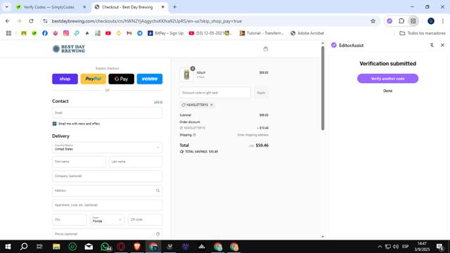Open a new browser tab
Screen dimensions: 450x253
174,7
